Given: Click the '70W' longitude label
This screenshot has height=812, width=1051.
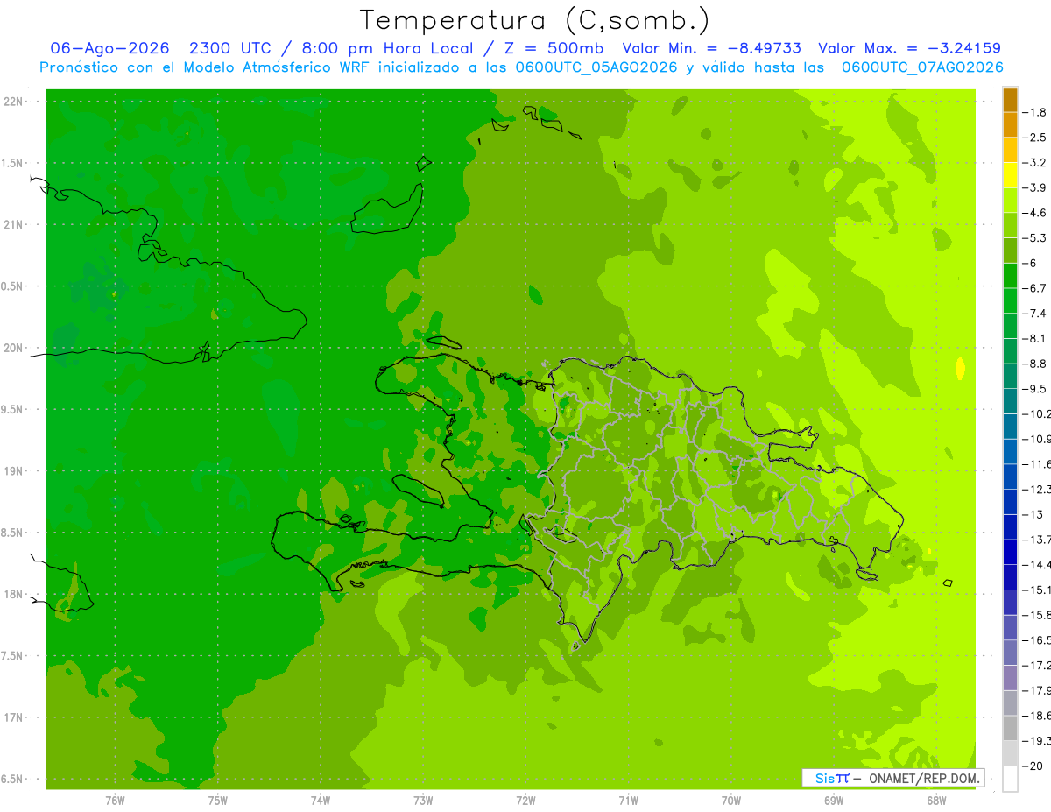Looking at the screenshot, I should tap(730, 801).
